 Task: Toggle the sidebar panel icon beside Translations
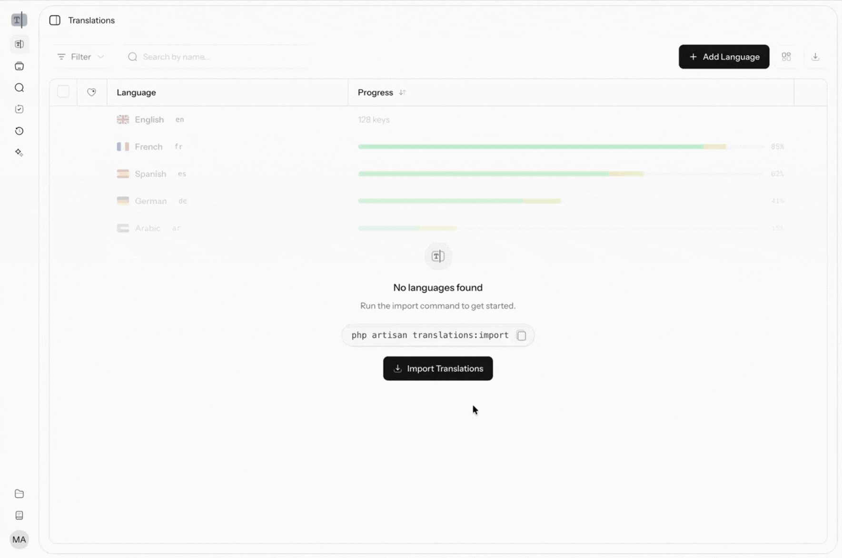coord(55,20)
